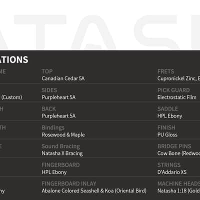Select HPL Ebony under FINGERBOARD
The height and width of the screenshot is (200, 200).
(x=54, y=172)
